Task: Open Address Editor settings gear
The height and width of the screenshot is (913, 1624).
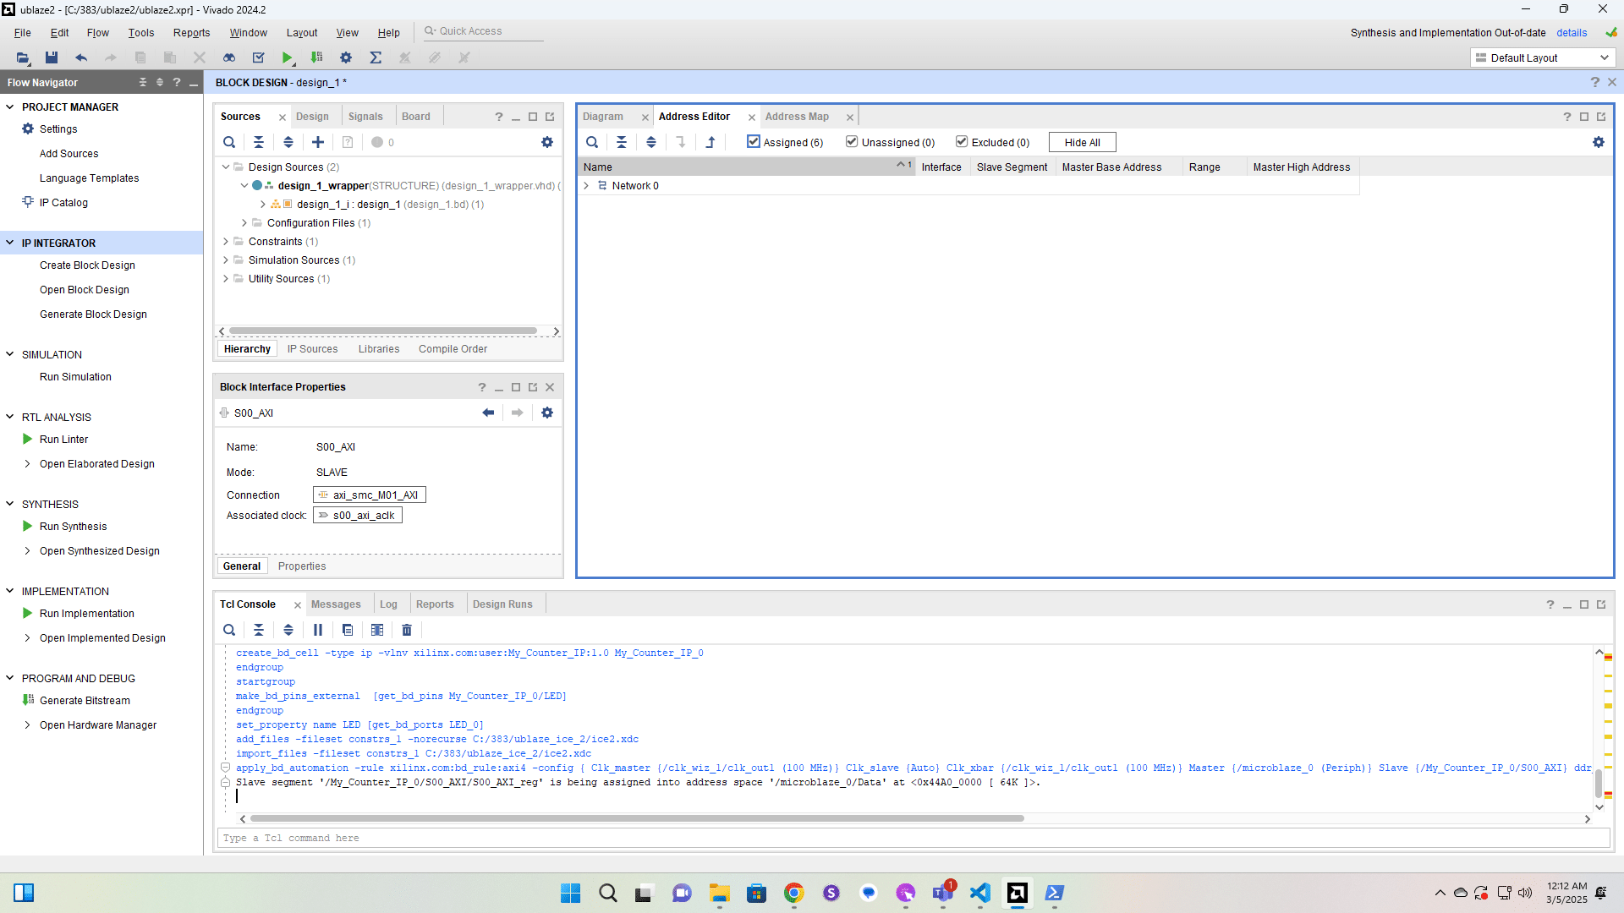Action: point(1598,142)
